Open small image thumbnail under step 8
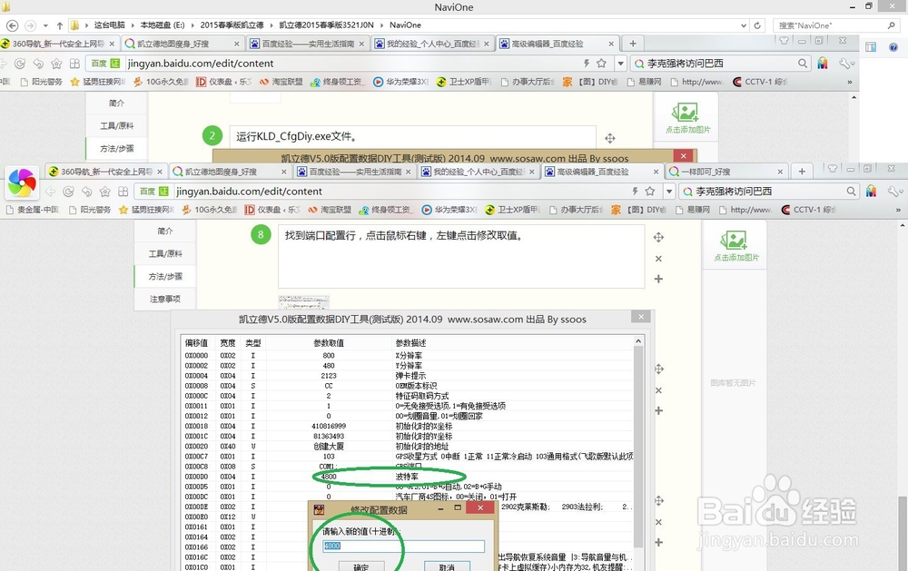 pyautogui.click(x=304, y=301)
